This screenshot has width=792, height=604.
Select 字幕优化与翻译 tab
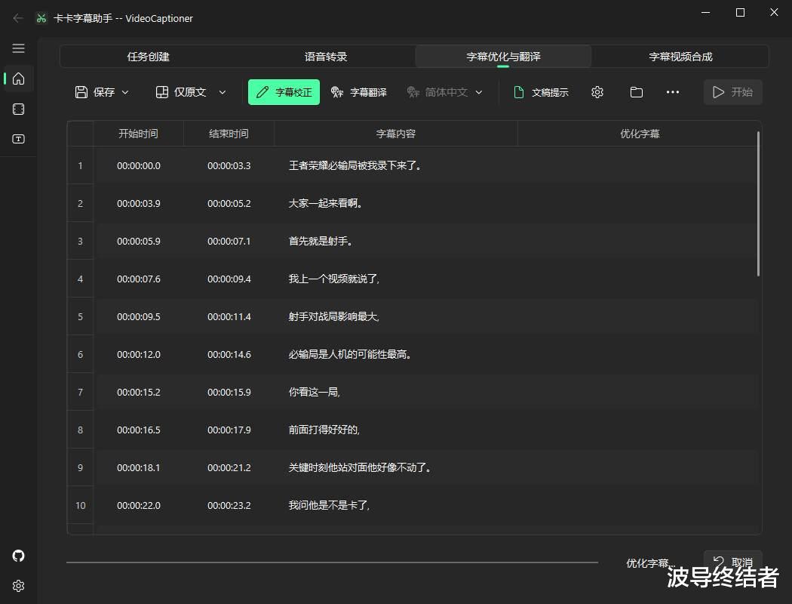tap(503, 57)
